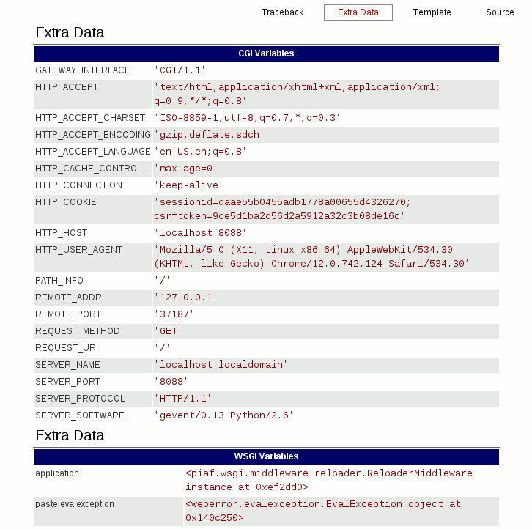Screen dimensions: 532x529
Task: Click the WSGI Variables table header
Action: pos(266,456)
